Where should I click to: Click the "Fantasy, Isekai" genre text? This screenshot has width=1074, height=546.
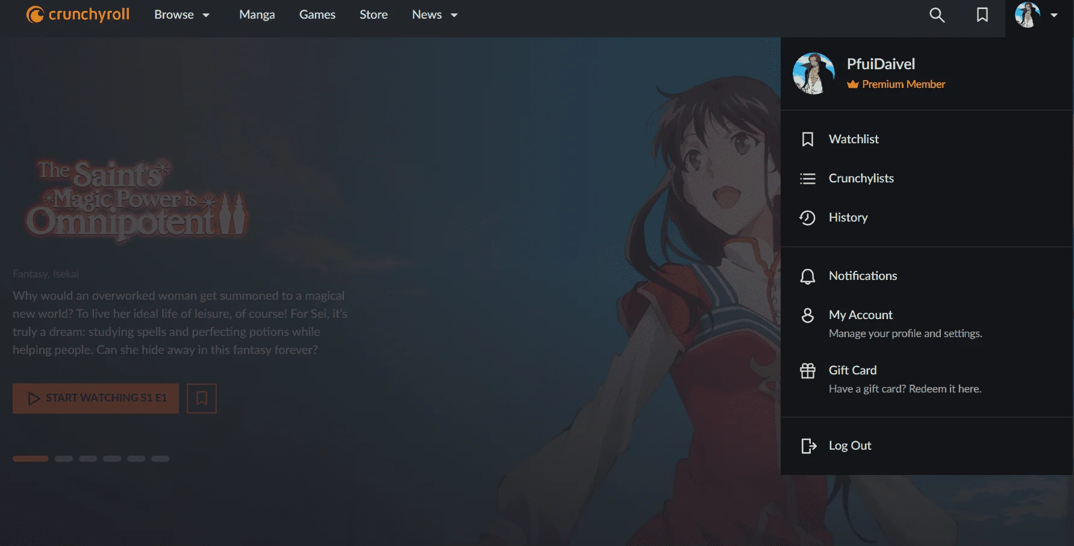coord(46,274)
